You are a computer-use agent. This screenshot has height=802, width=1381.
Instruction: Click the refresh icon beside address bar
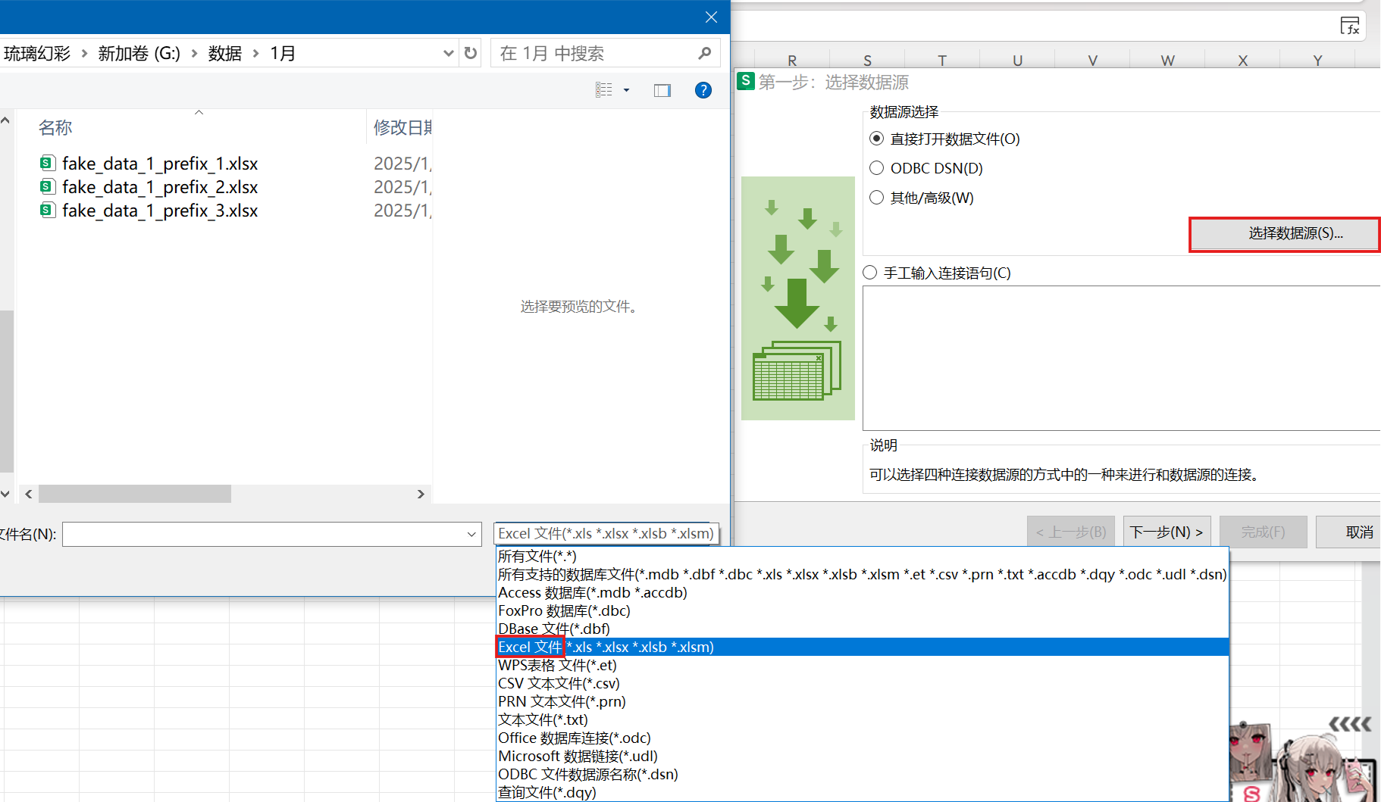point(471,53)
